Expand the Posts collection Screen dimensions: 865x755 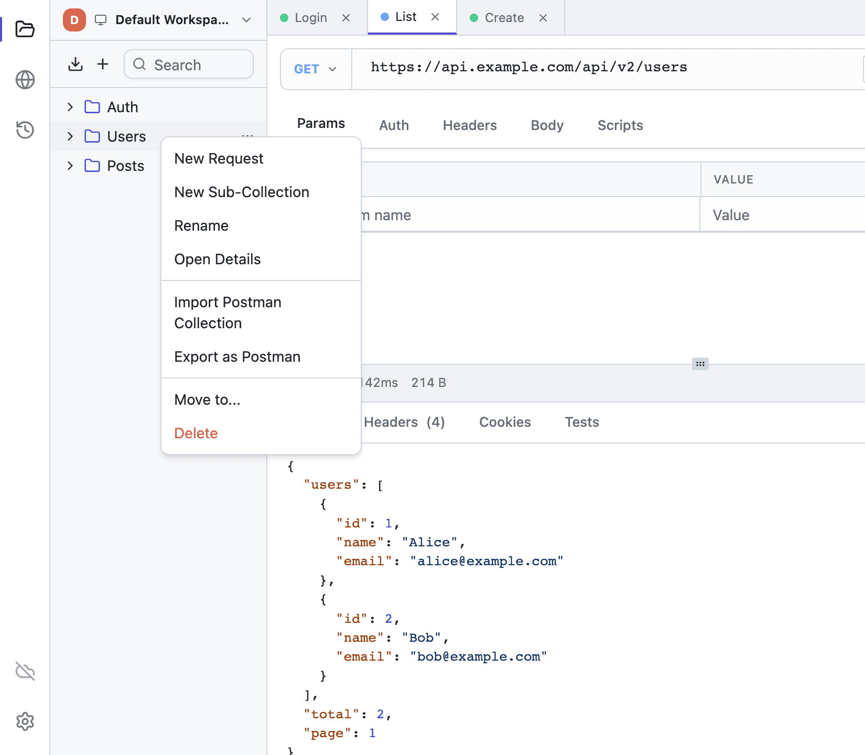click(70, 166)
